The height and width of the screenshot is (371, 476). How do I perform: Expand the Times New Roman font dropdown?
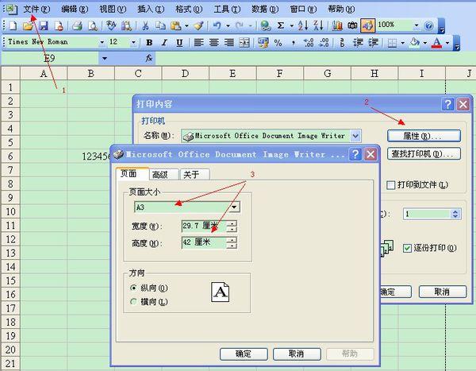(102, 42)
